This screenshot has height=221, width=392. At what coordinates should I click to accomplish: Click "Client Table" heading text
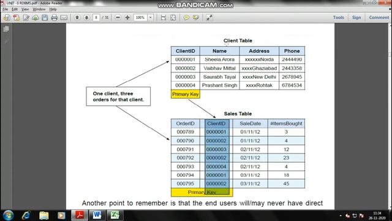click(238, 41)
